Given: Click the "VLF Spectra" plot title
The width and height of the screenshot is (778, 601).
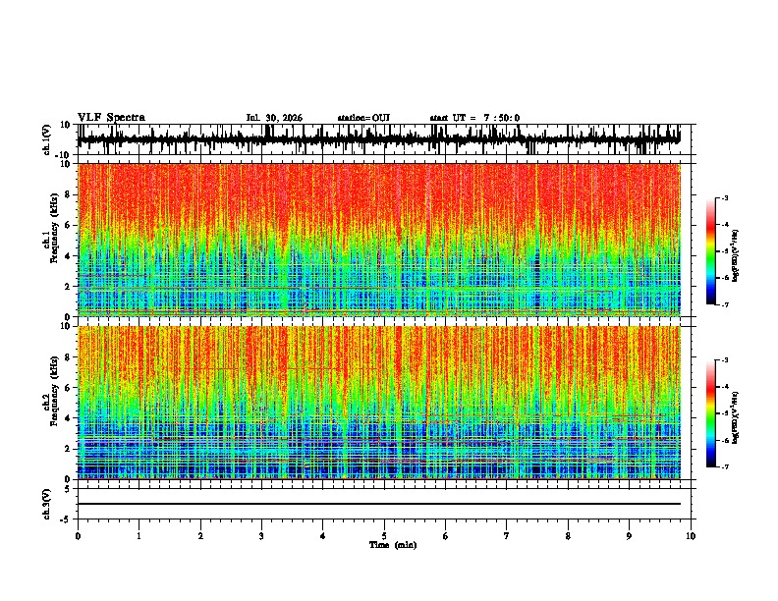Looking at the screenshot, I should click(x=111, y=118).
